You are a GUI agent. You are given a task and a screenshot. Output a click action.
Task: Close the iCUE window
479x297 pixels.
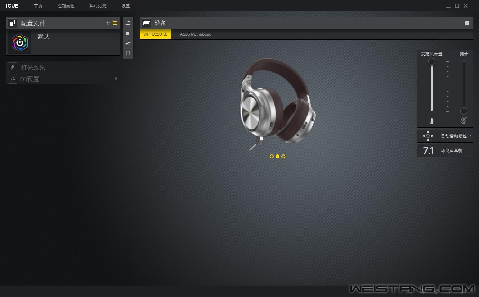point(466,6)
